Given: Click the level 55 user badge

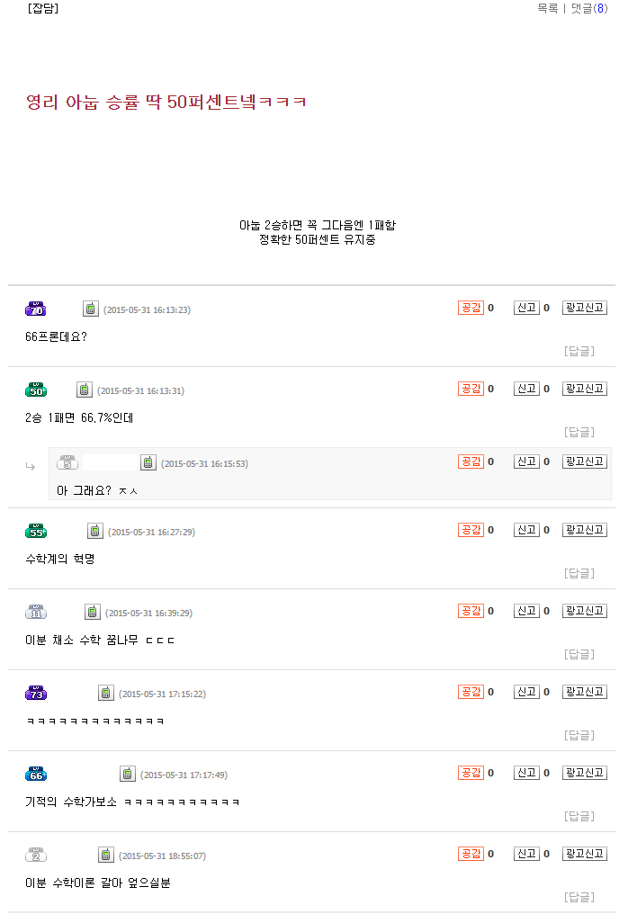Looking at the screenshot, I should pos(36,532).
